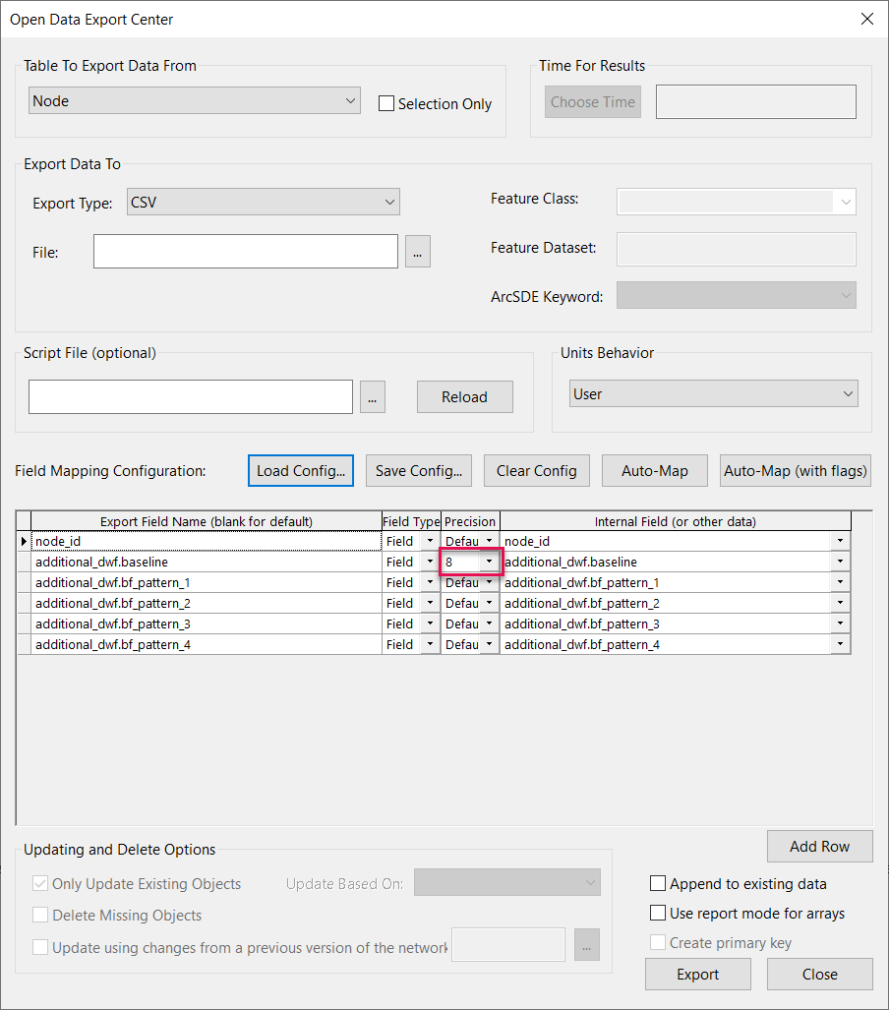
Task: Check Append to existing data
Action: 657,883
